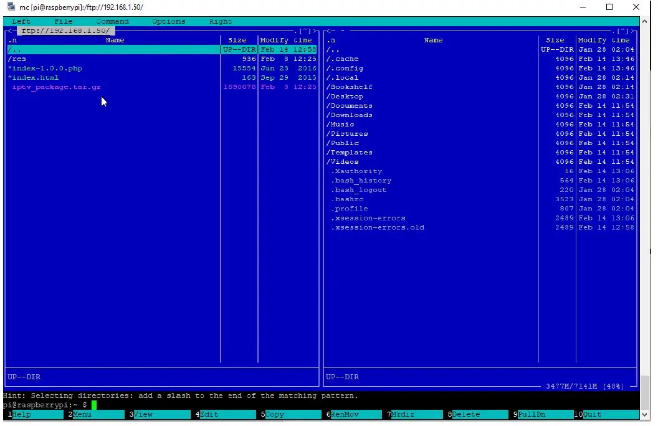Click the terminal window scrollbar down arrow
The height and width of the screenshot is (426, 658).
(x=646, y=415)
